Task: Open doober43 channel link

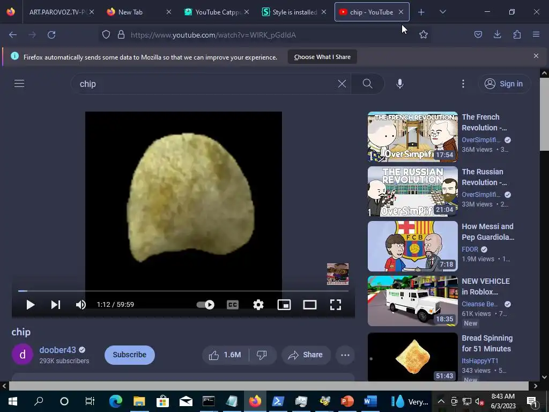Action: tap(57, 350)
